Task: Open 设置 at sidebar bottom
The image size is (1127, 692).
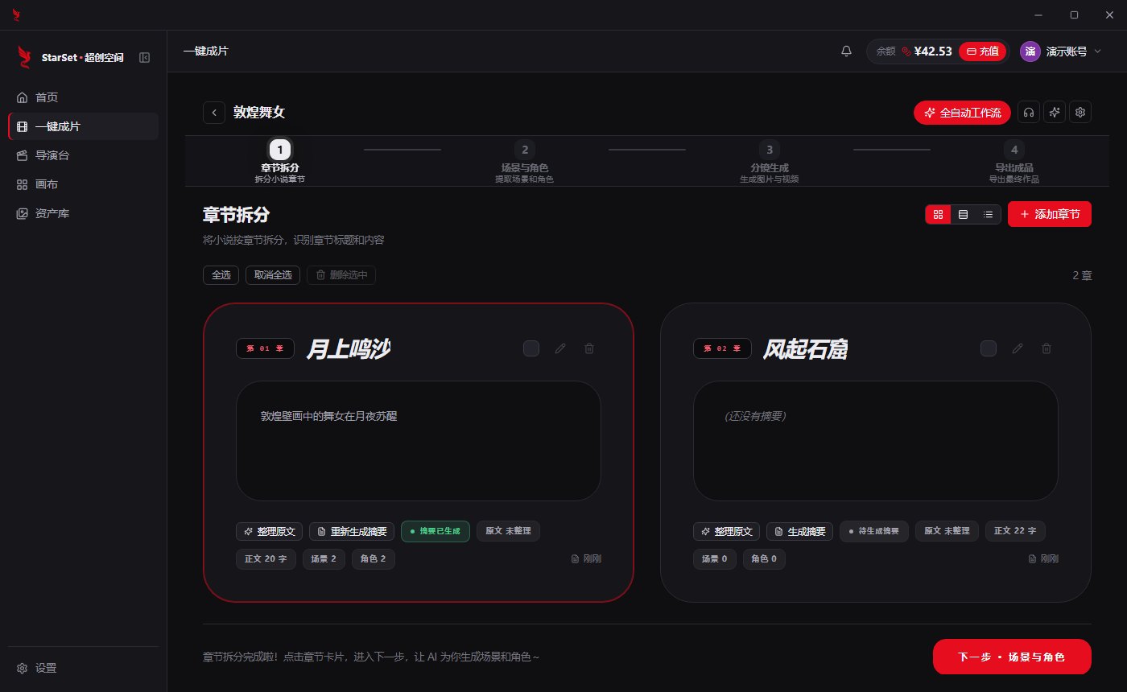Action: point(83,668)
